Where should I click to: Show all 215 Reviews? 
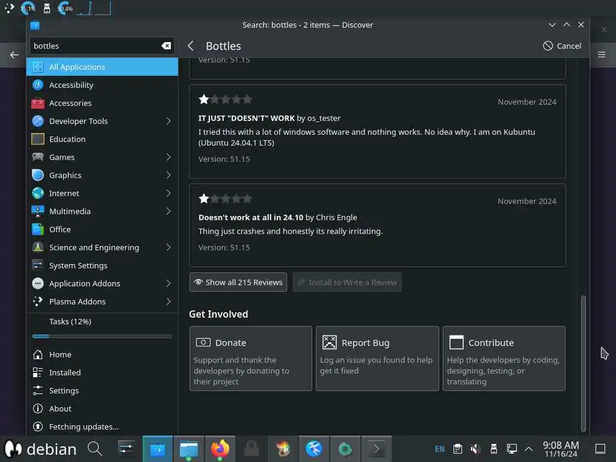238,283
